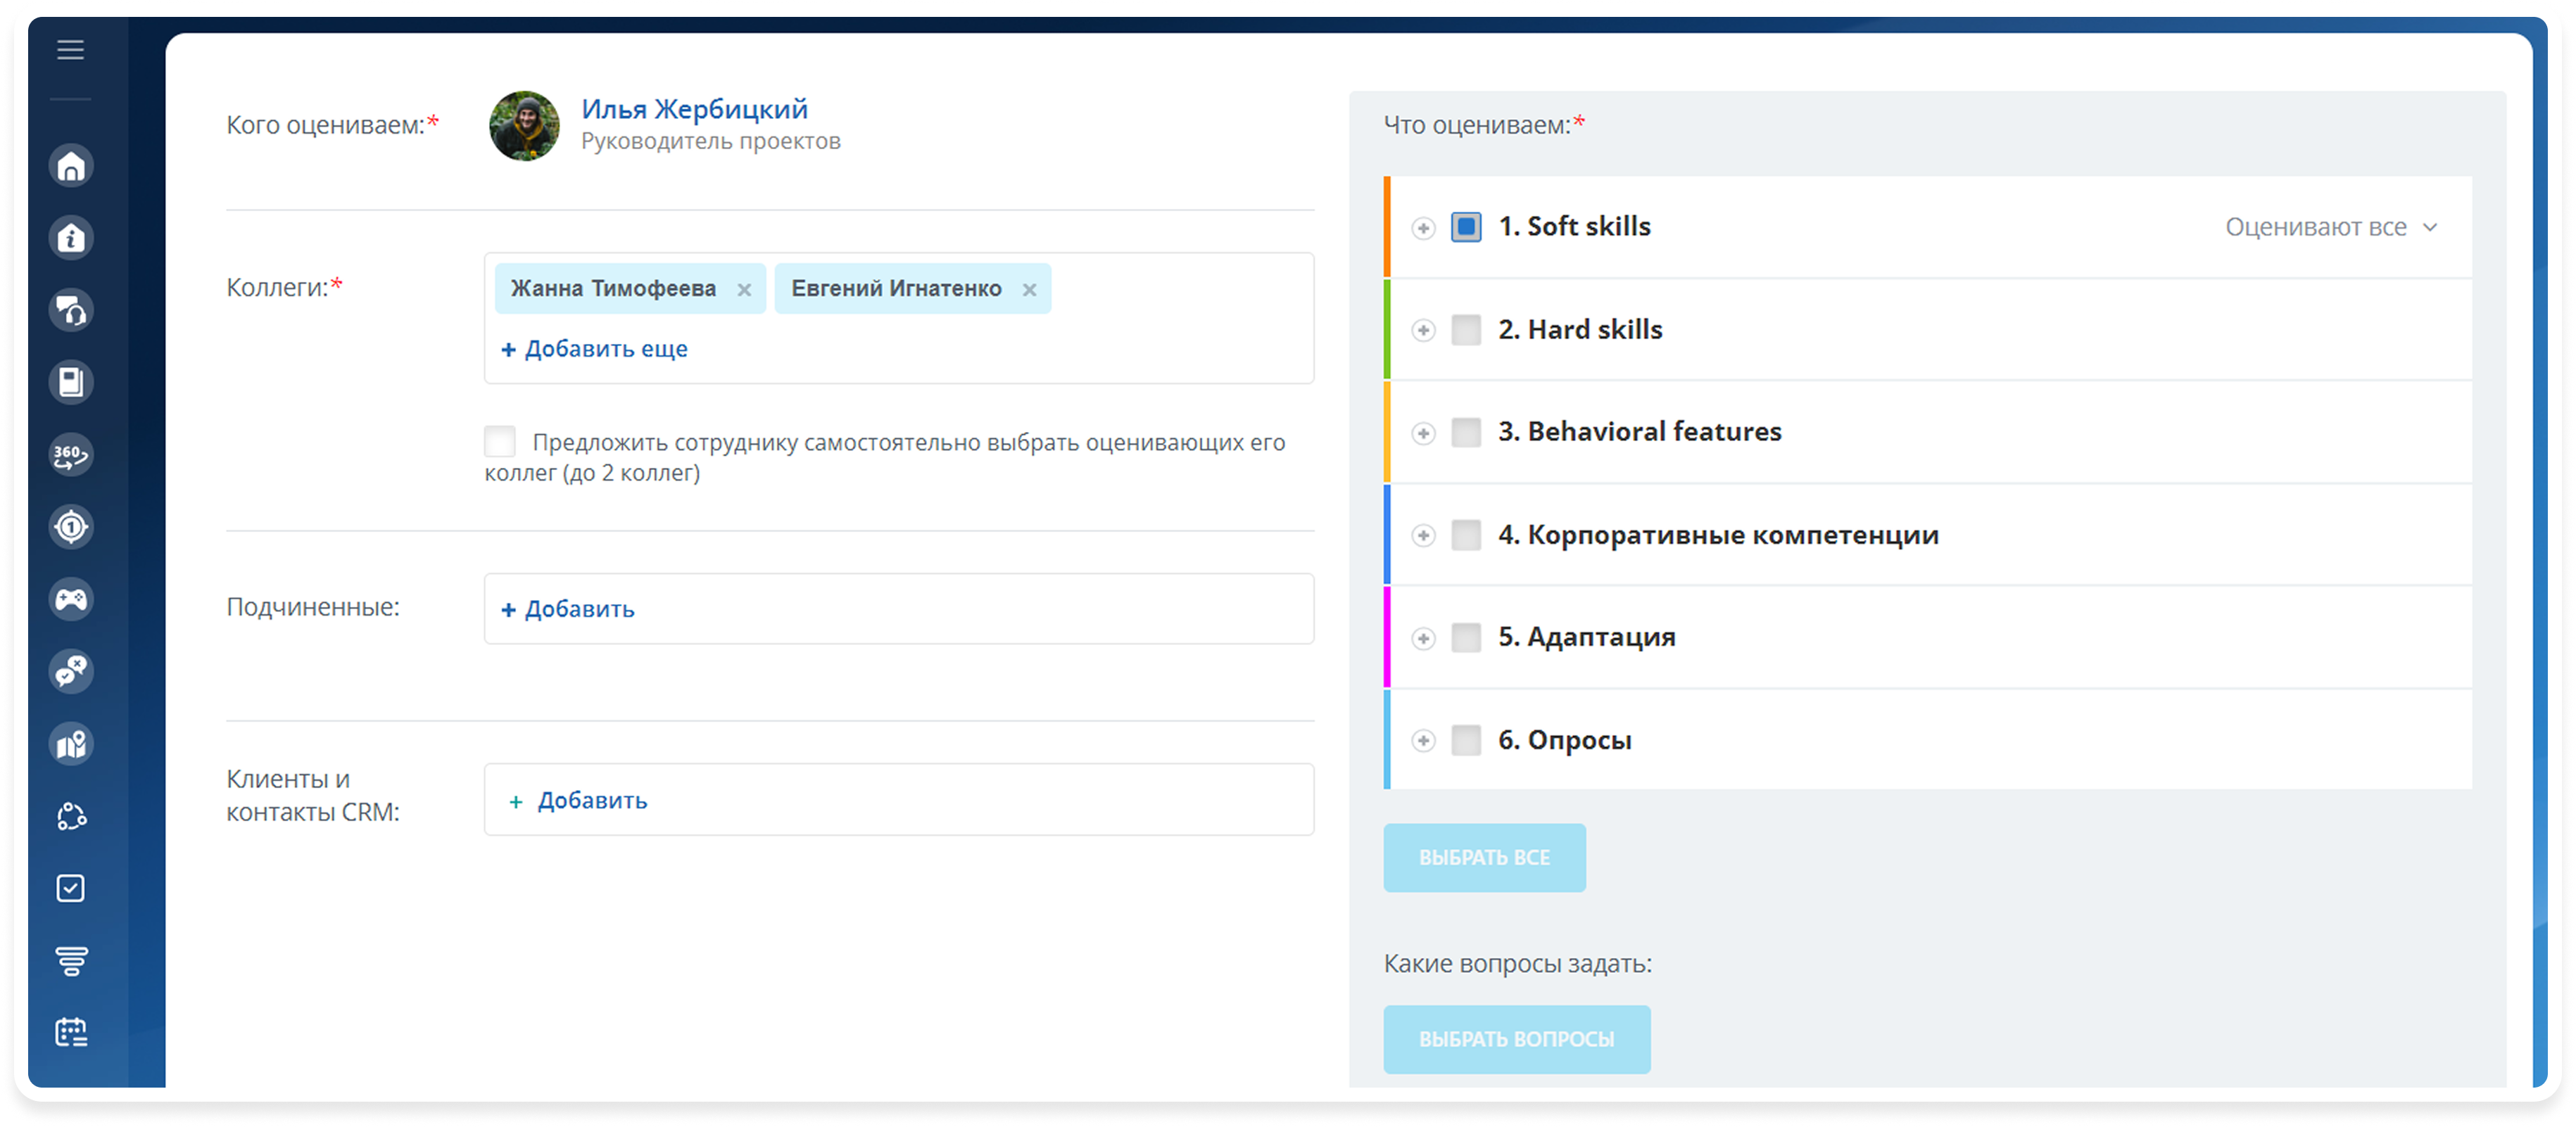Expand the Behavioral features competency group

click(x=1423, y=433)
